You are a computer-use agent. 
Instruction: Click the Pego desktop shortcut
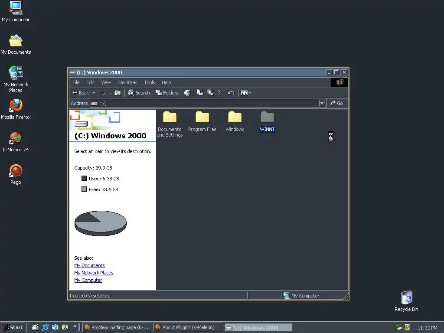pyautogui.click(x=16, y=174)
